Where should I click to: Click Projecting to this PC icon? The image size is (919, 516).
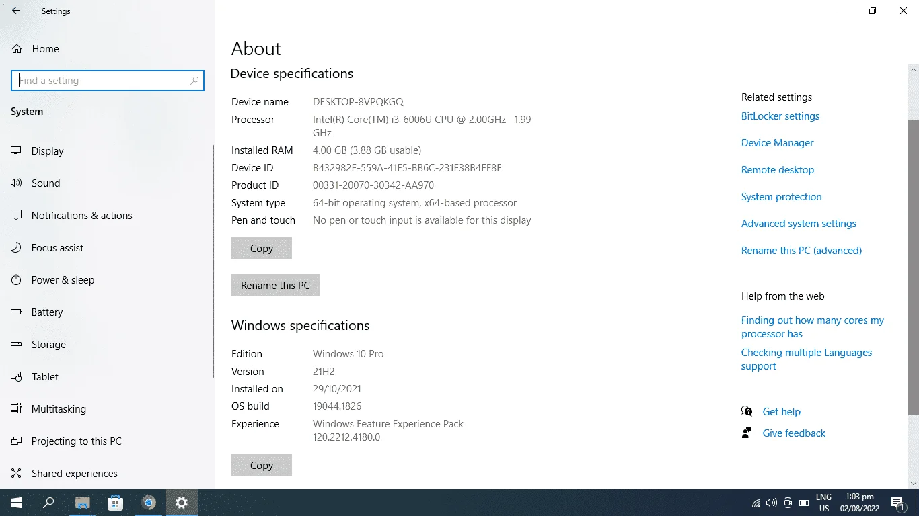[x=17, y=441]
